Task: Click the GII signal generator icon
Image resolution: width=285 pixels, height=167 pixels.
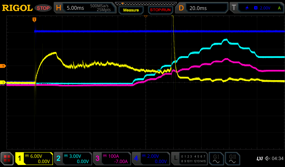Action: (x=232, y=159)
